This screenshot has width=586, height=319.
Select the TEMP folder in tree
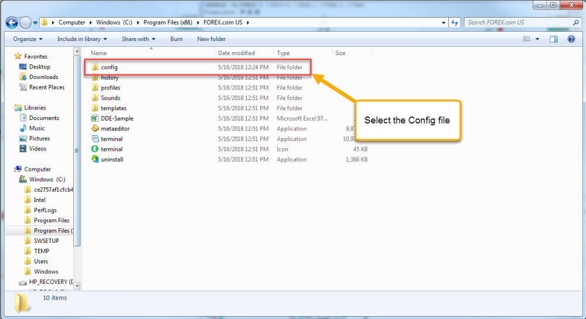42,251
